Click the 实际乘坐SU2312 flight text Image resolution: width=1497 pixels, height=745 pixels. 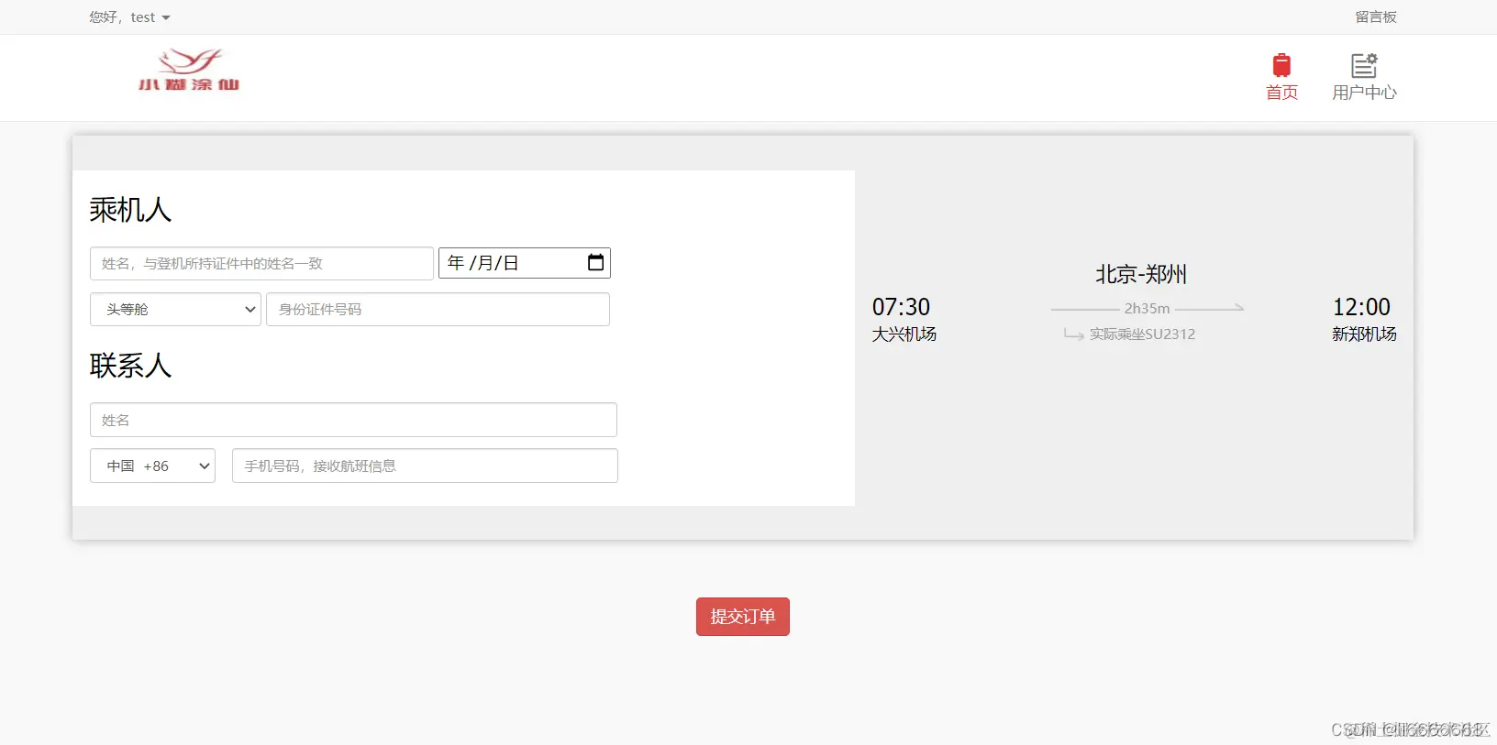1142,334
